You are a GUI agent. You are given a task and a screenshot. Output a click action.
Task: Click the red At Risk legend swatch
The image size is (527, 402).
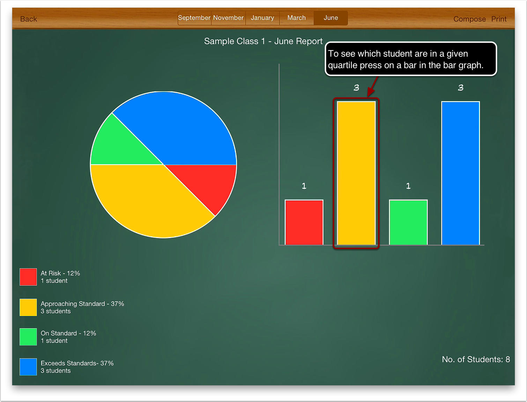(28, 277)
